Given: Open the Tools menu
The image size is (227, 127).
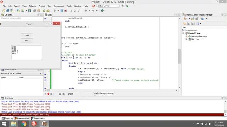Looking at the screenshot, I should (x=69, y=6).
